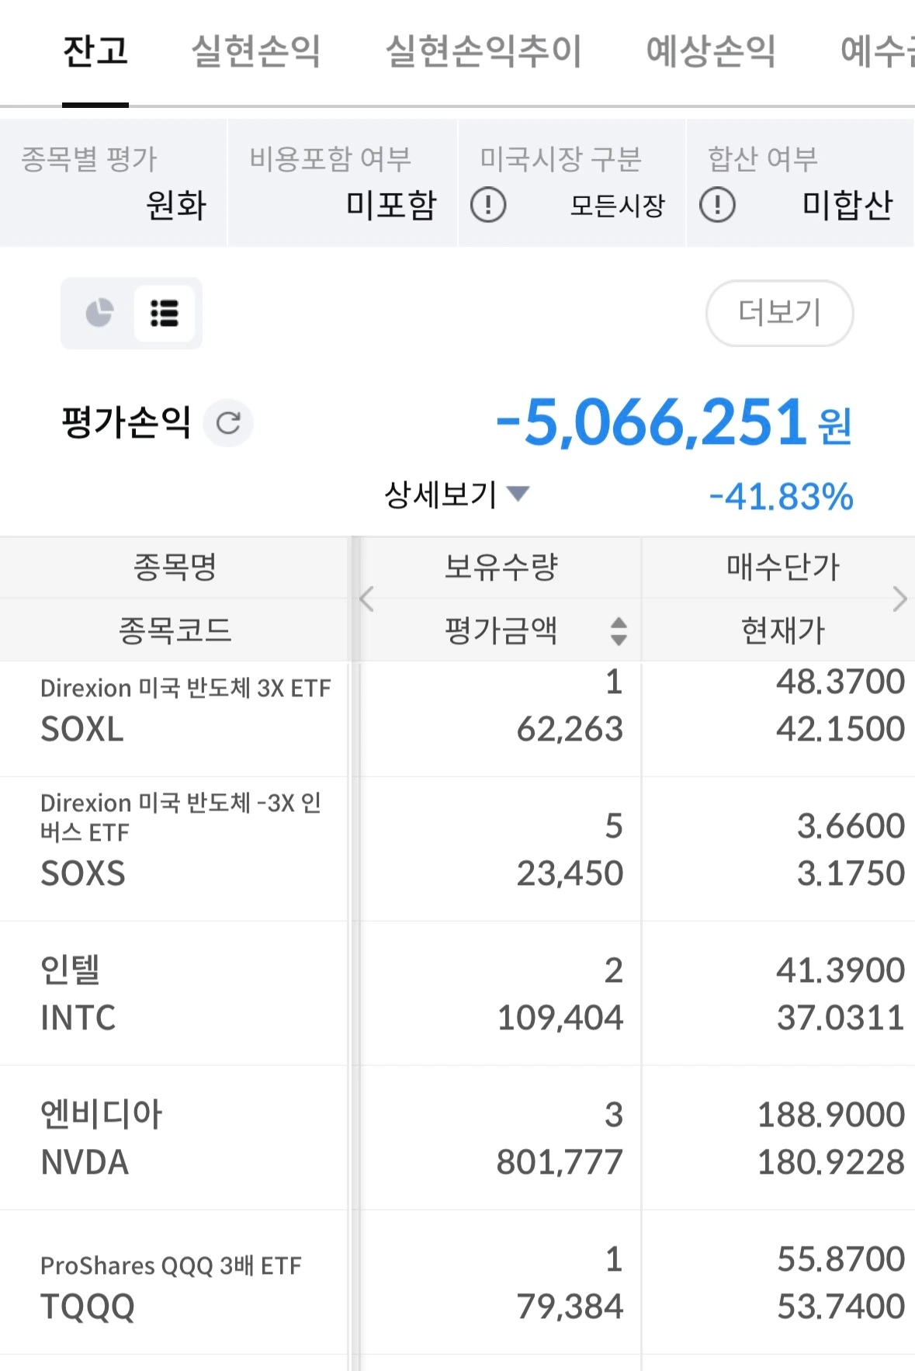Tap SOXL valuation amount 62,263
The image size is (915, 1371).
570,729
